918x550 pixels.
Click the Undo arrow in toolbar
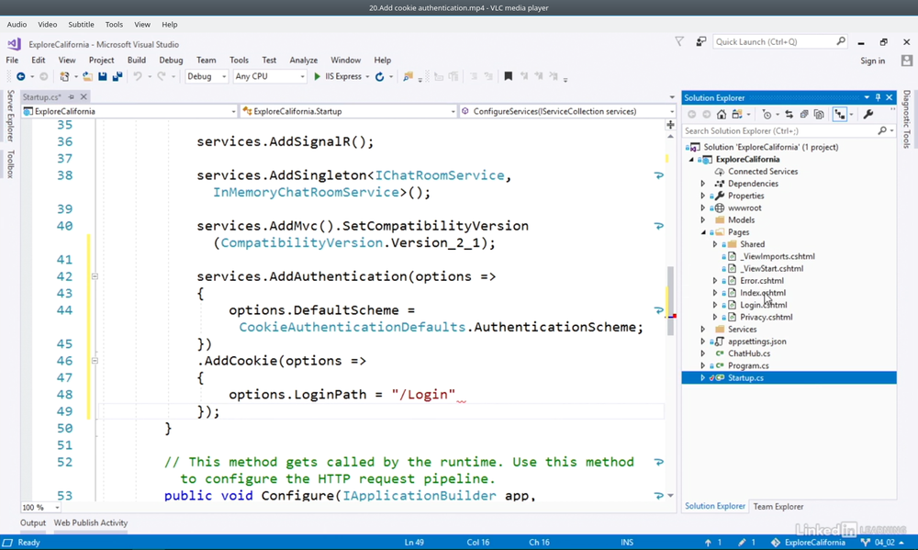click(138, 77)
